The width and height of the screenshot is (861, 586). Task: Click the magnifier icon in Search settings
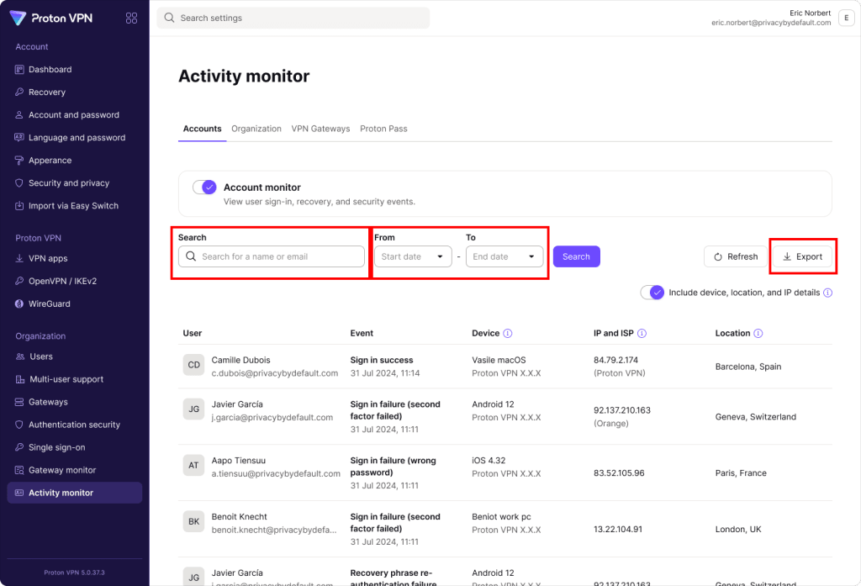[169, 18]
